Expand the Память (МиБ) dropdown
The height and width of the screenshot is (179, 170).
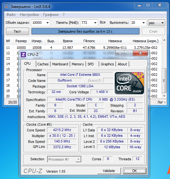click(x=95, y=23)
